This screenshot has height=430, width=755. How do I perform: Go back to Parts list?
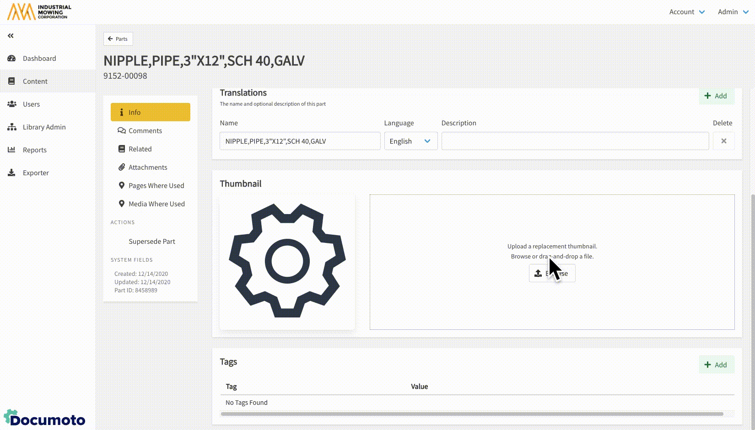[x=118, y=39]
